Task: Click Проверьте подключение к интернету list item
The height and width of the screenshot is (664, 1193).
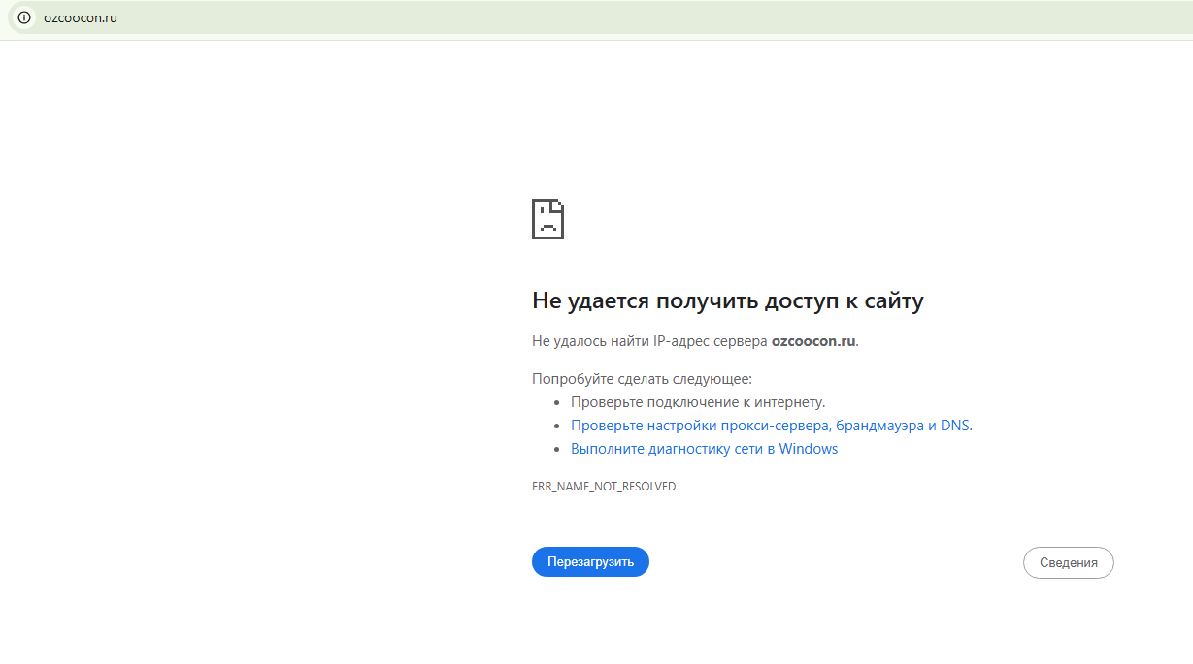Action: (x=697, y=402)
